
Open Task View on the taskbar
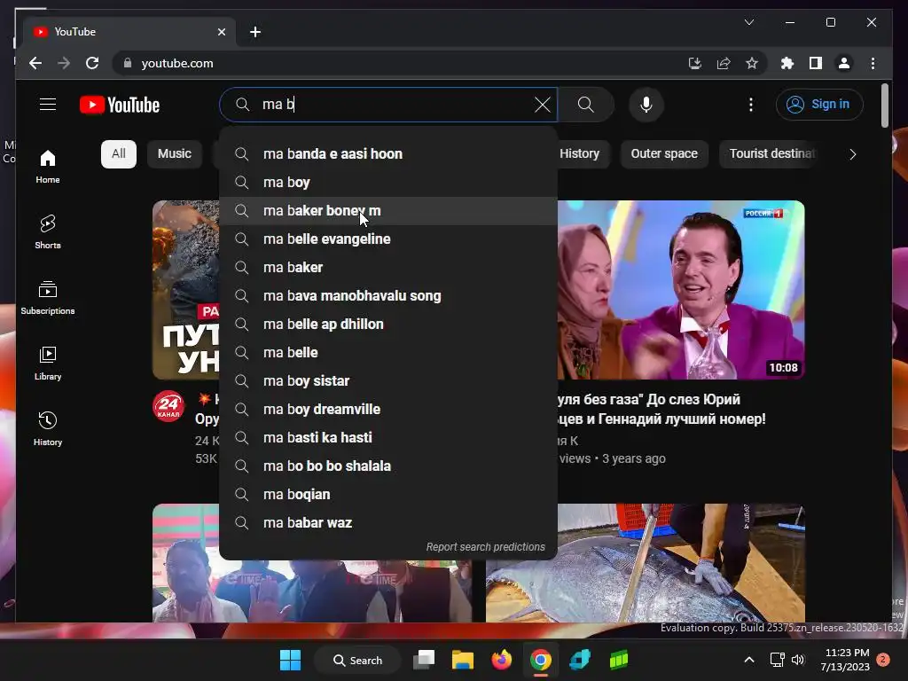(x=424, y=660)
